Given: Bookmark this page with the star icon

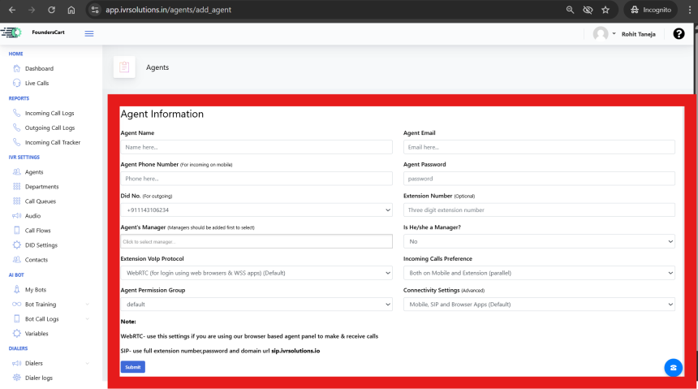Looking at the screenshot, I should [605, 10].
